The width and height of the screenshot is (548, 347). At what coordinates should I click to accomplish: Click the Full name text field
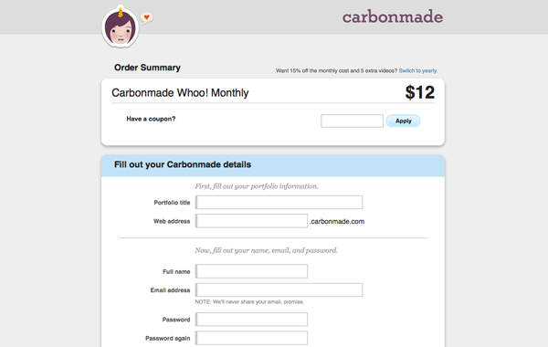click(252, 271)
